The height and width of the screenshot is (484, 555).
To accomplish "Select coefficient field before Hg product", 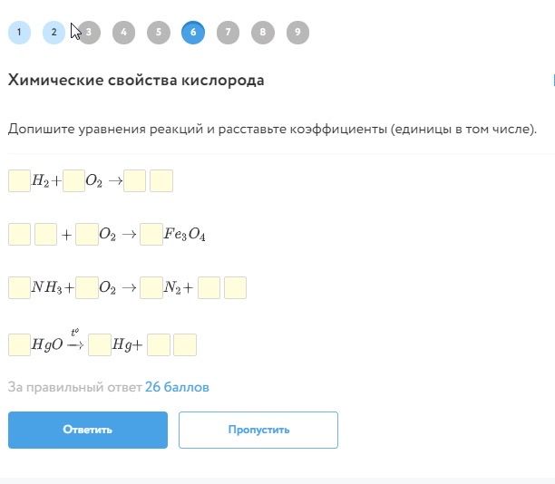I will (100, 344).
